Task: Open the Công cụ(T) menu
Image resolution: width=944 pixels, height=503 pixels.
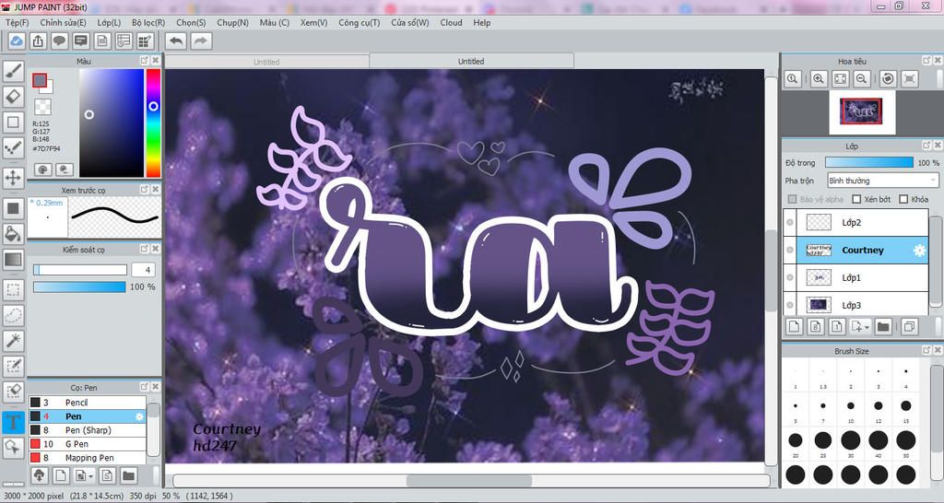Action: (359, 22)
